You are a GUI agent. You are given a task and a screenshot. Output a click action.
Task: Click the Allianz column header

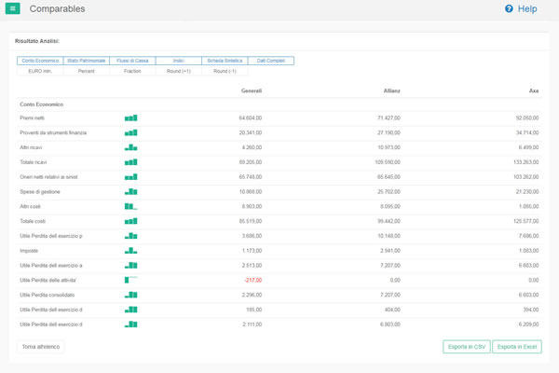pyautogui.click(x=392, y=90)
